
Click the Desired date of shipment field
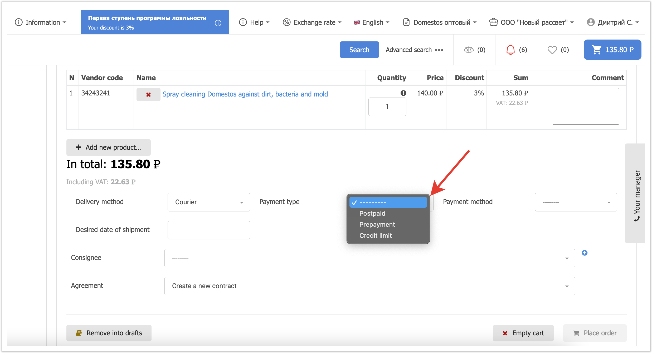(208, 230)
